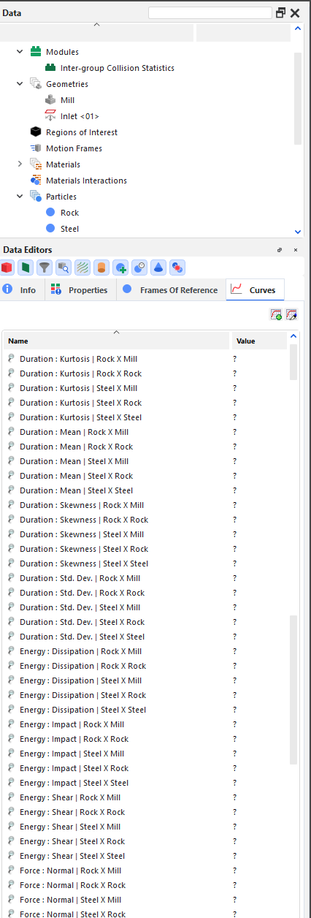The width and height of the screenshot is (311, 918).
Task: Select 'Duration : Mean | Steel X Mill' row
Action: pos(146,461)
